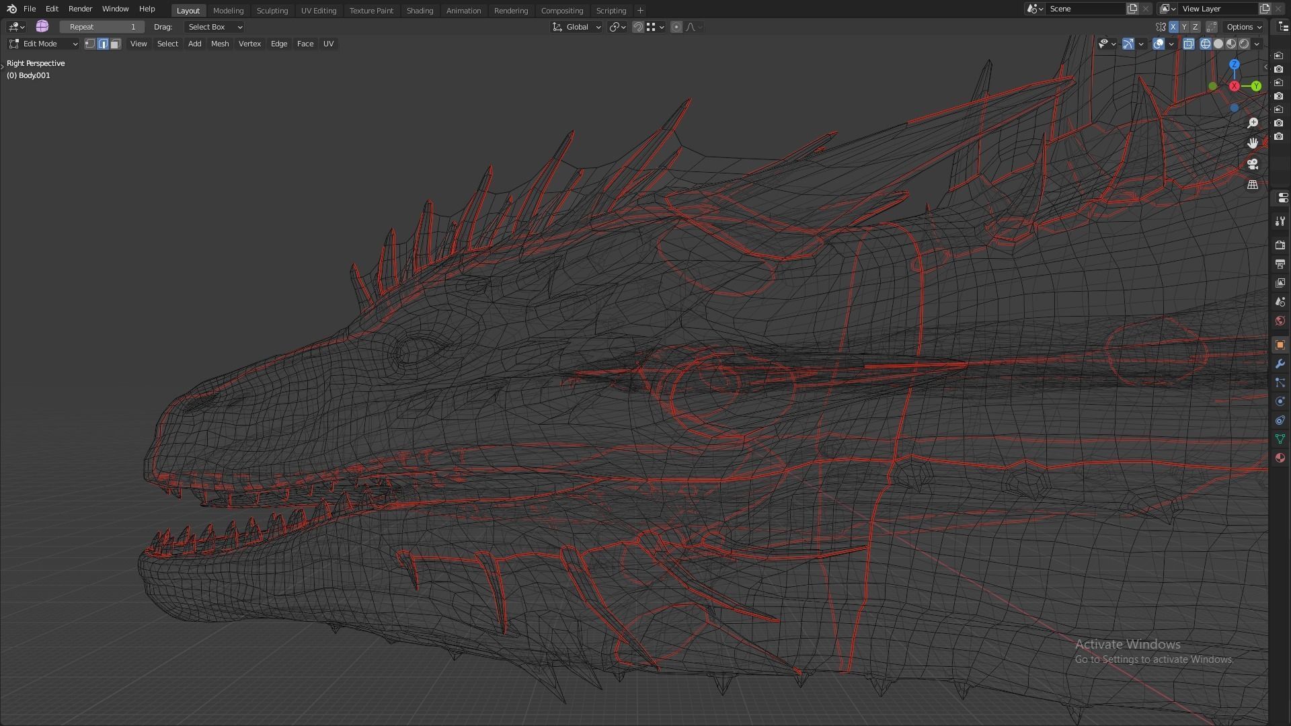
Task: Open the Scripting workspace tab
Action: (x=611, y=11)
